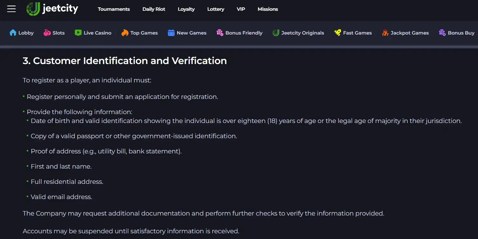Select the New Games category label
The image size is (478, 239).
191,33
